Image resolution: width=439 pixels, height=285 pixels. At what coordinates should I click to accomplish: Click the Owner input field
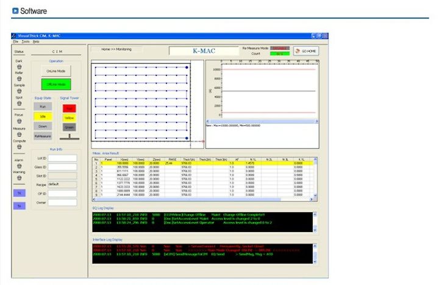62,202
